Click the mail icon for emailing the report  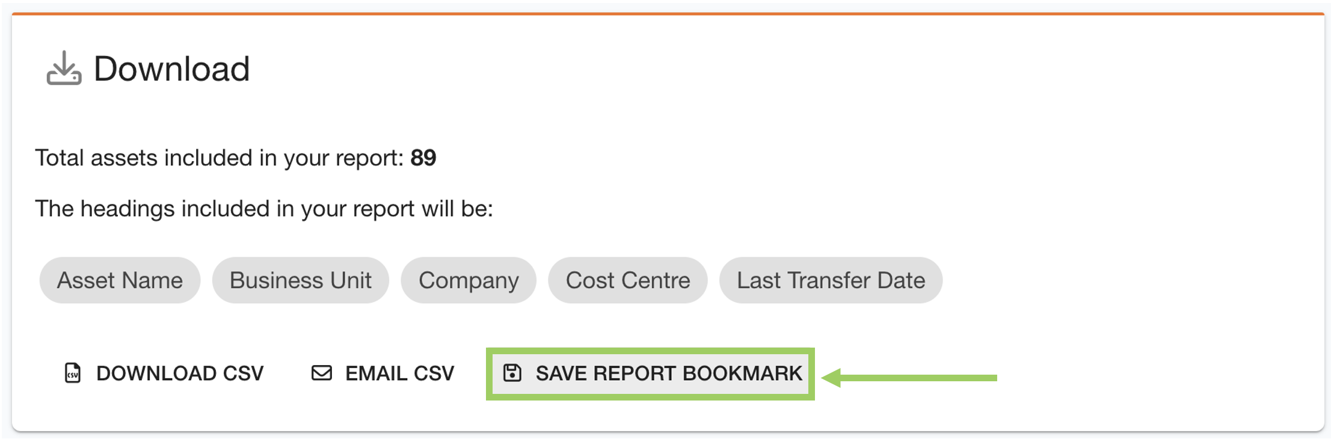click(321, 373)
